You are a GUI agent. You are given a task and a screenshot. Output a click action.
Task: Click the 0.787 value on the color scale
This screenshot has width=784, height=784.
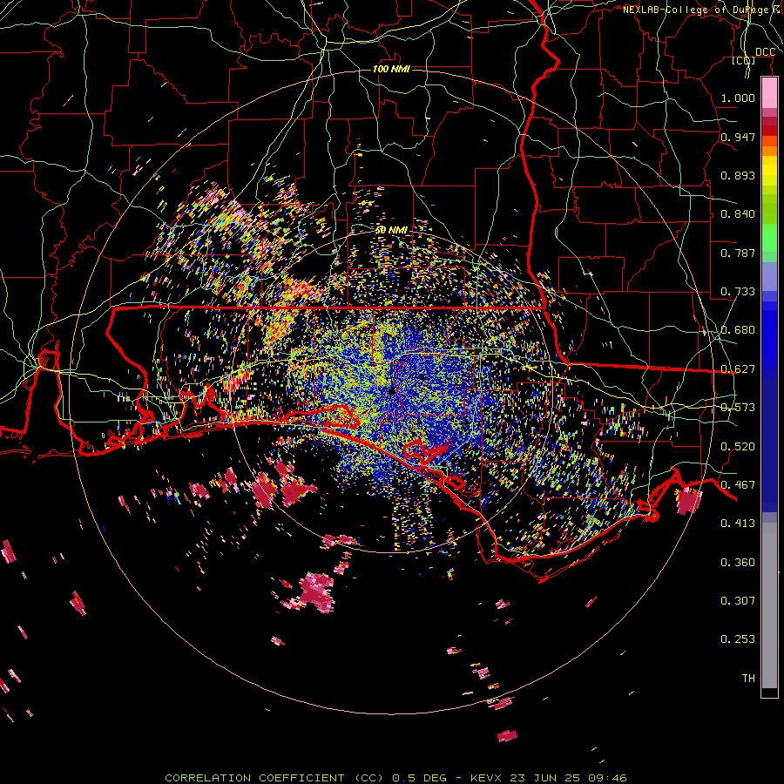[738, 253]
